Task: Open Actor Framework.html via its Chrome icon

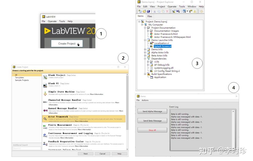Action: (x=152, y=34)
